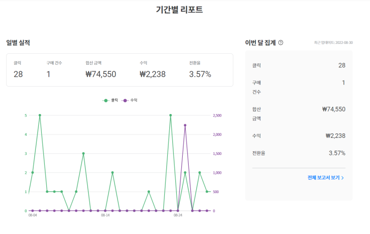Click the 1,500 label on purple axis
370x234 pixels.
[x=217, y=154]
